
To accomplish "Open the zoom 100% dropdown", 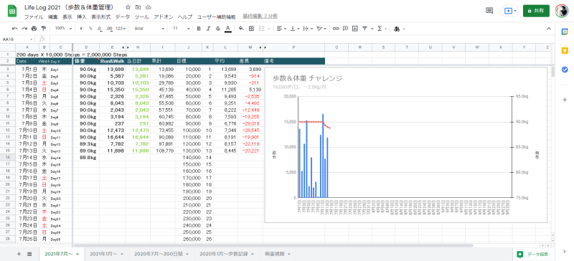I will 63,29.
